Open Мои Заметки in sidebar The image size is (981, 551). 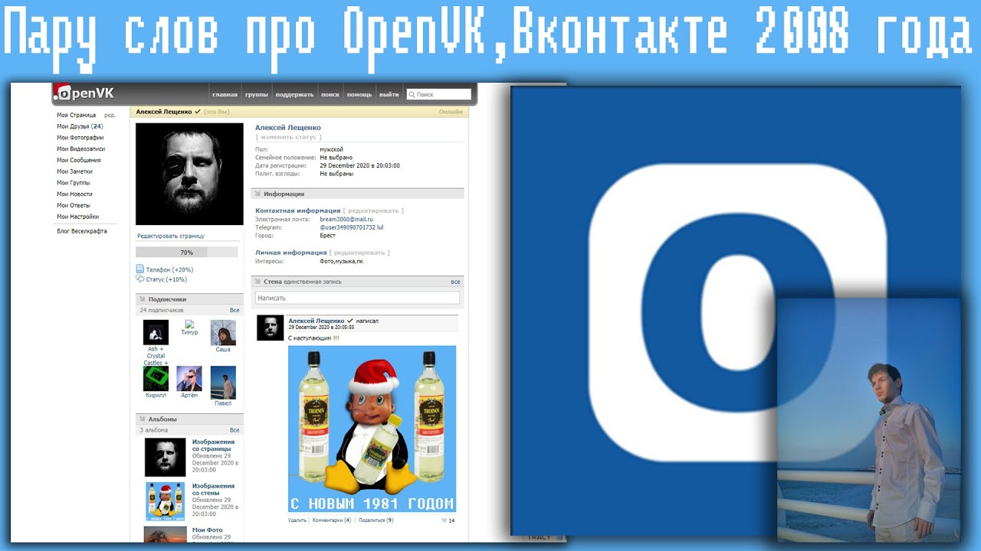click(74, 171)
